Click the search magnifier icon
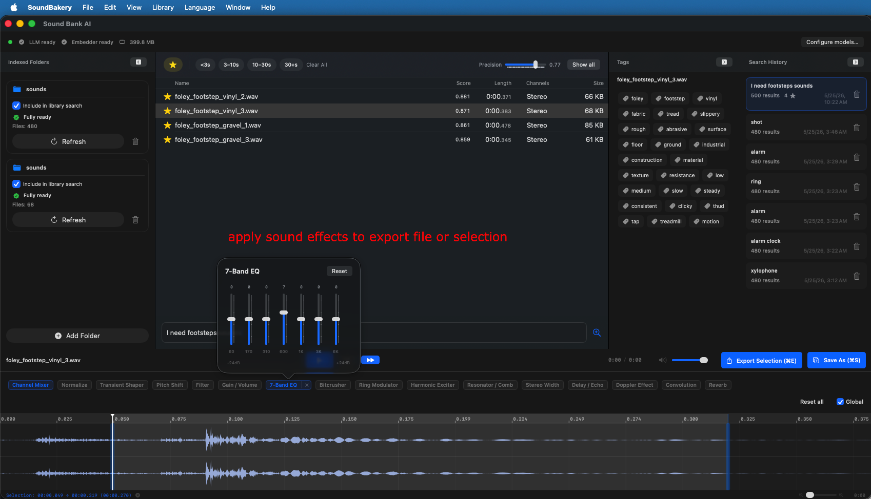The width and height of the screenshot is (871, 499). [x=597, y=332]
